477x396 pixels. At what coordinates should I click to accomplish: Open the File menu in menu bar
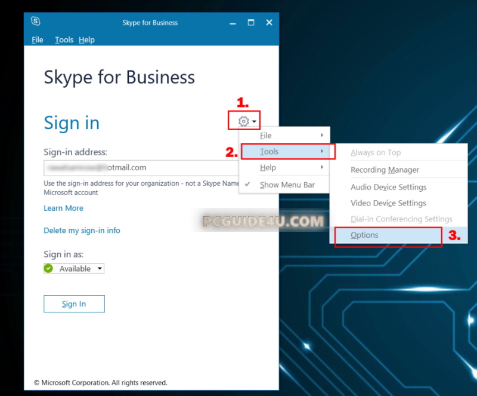point(38,40)
